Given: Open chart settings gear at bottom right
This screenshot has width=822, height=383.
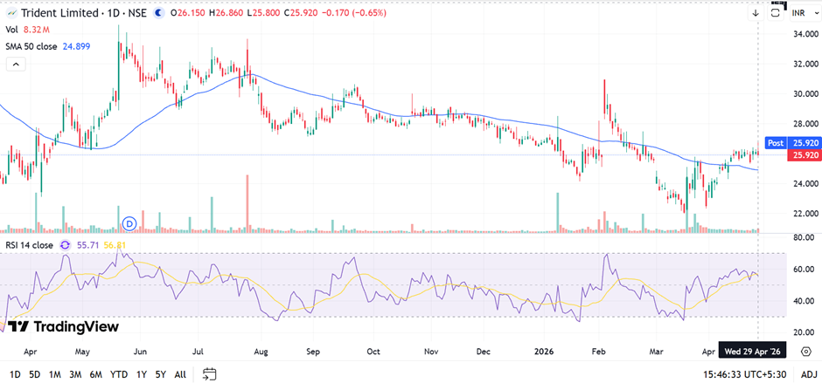Looking at the screenshot, I should tap(805, 374).
